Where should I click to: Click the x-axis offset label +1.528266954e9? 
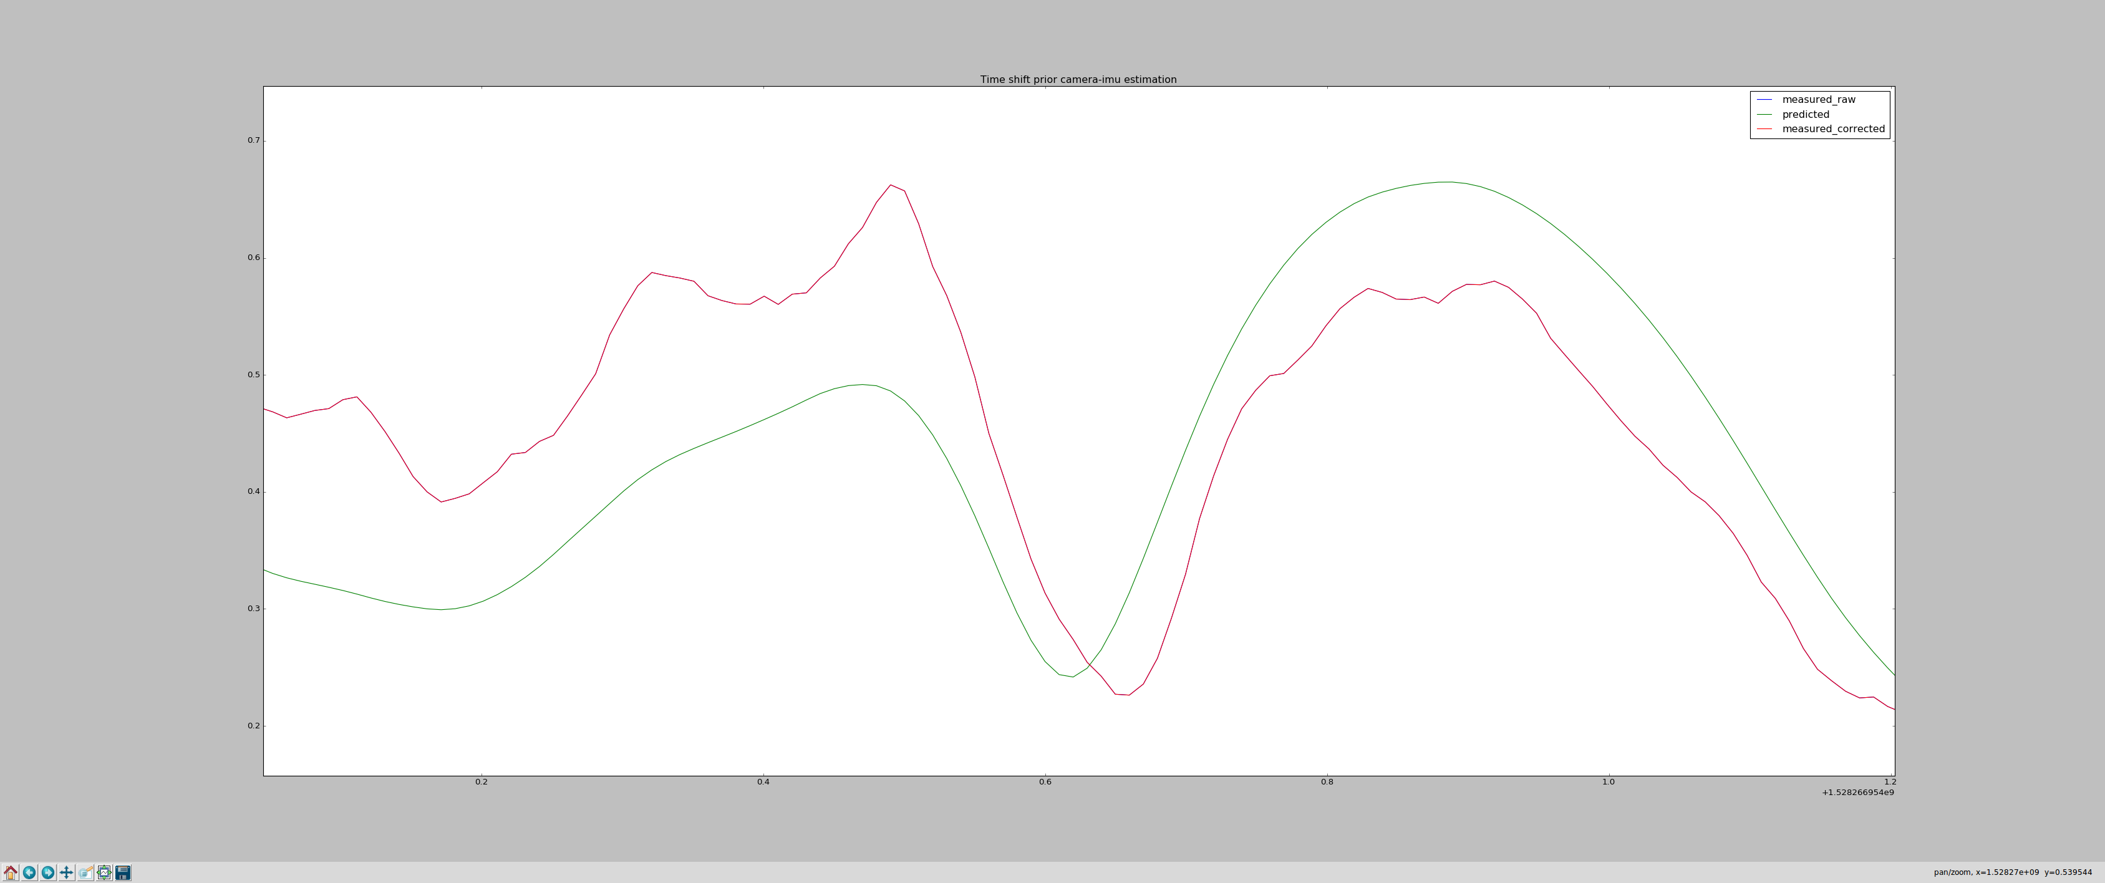(x=1870, y=793)
